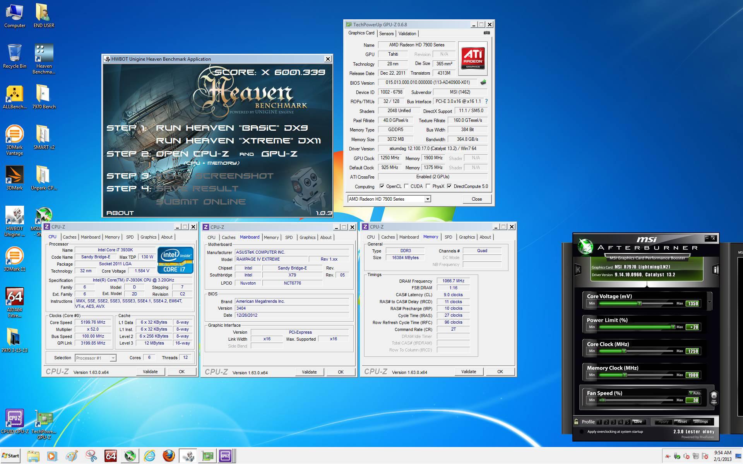Open the GPU-Z screenshot camera icon
This screenshot has height=464, width=743.
point(487,33)
